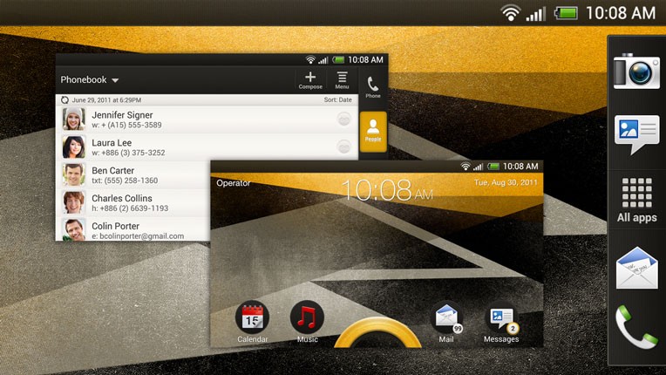
Task: Toggle selection circle for Jennifer Signer
Action: [x=344, y=119]
